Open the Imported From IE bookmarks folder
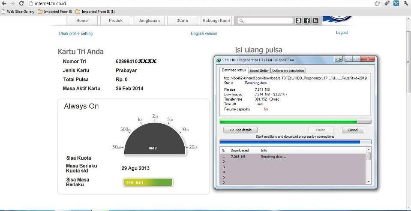The height and width of the screenshot is (211, 411). click(55, 12)
